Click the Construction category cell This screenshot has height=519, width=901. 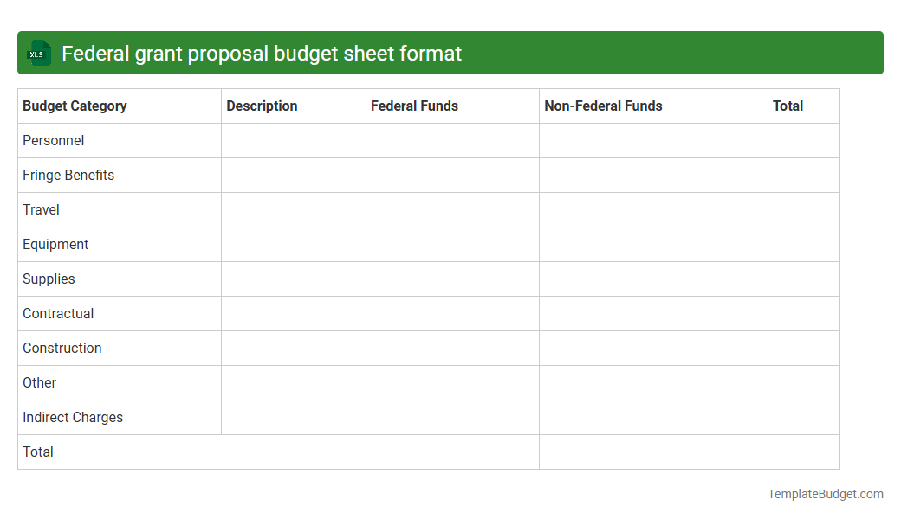(x=62, y=348)
